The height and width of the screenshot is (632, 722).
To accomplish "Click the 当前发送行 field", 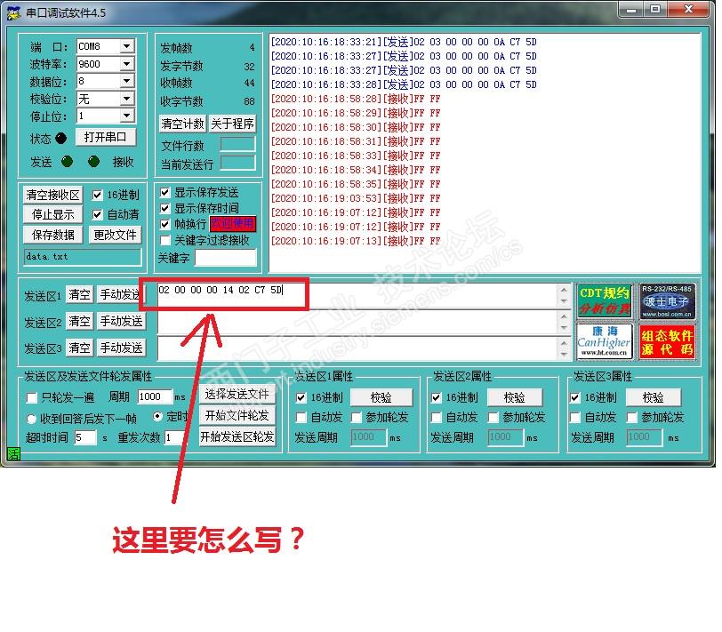I will [x=237, y=163].
